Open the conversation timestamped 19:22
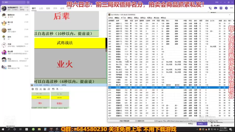 [15, 67]
